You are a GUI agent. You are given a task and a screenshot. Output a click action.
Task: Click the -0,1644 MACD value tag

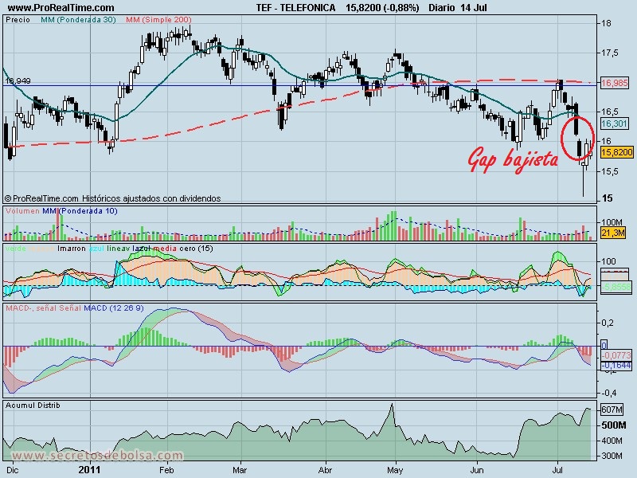click(616, 366)
